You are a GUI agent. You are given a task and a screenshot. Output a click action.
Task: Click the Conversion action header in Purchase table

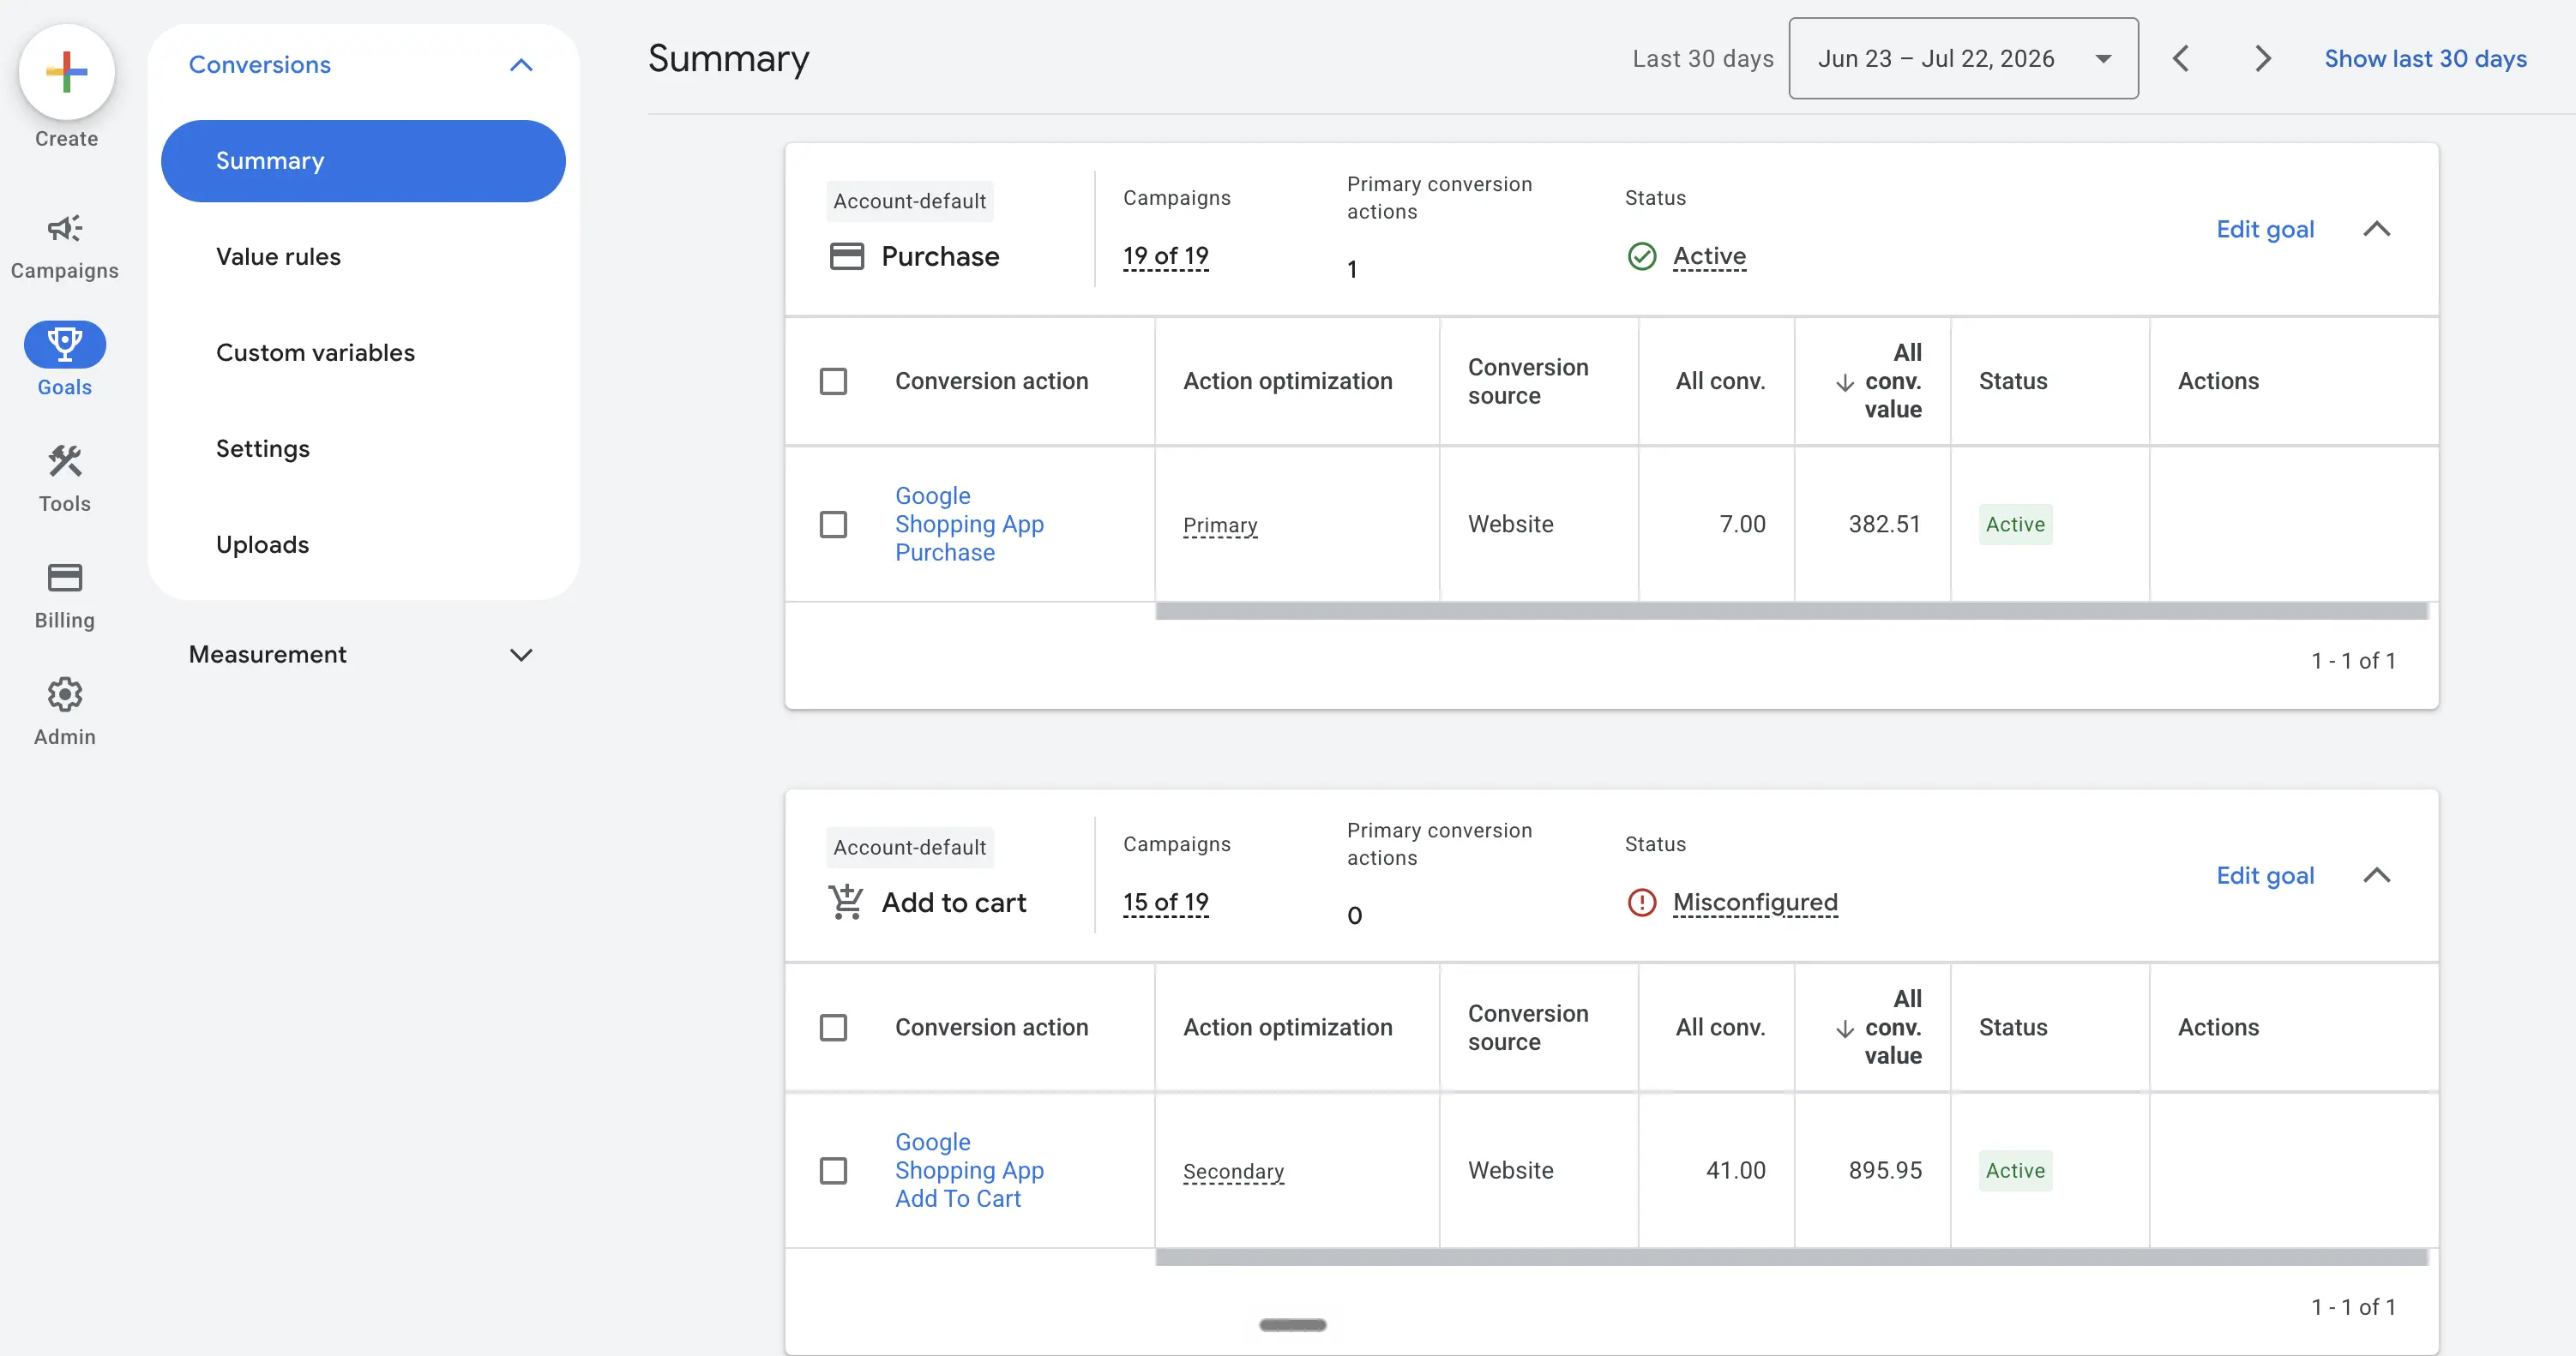[991, 381]
